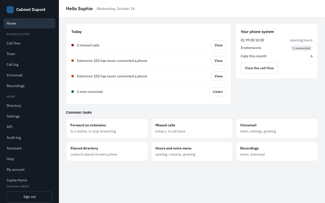This screenshot has height=203, width=325.
Task: Open the Forward an extension task card
Action: coord(107,128)
